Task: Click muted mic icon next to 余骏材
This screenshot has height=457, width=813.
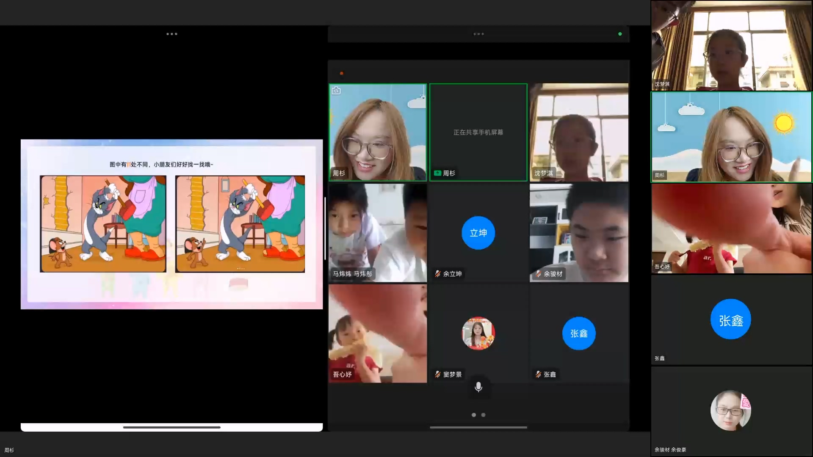Action: (538, 274)
